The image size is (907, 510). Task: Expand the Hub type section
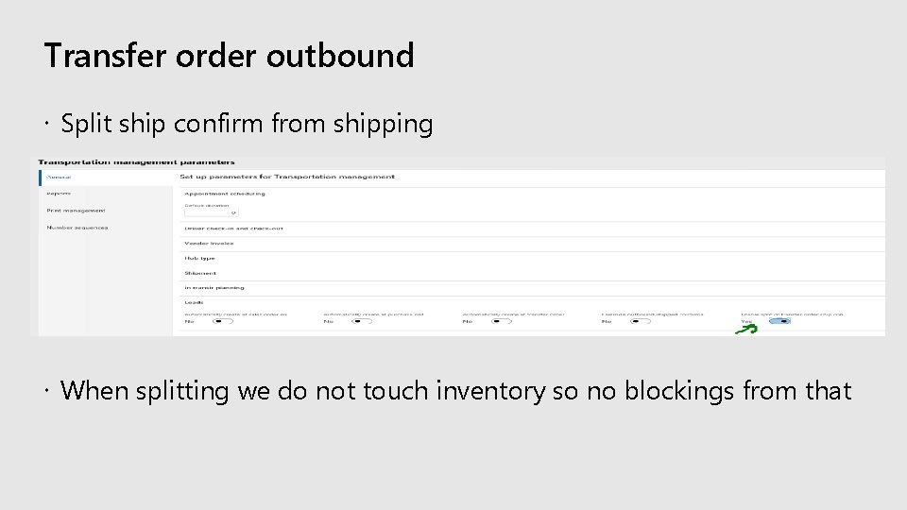tap(199, 258)
